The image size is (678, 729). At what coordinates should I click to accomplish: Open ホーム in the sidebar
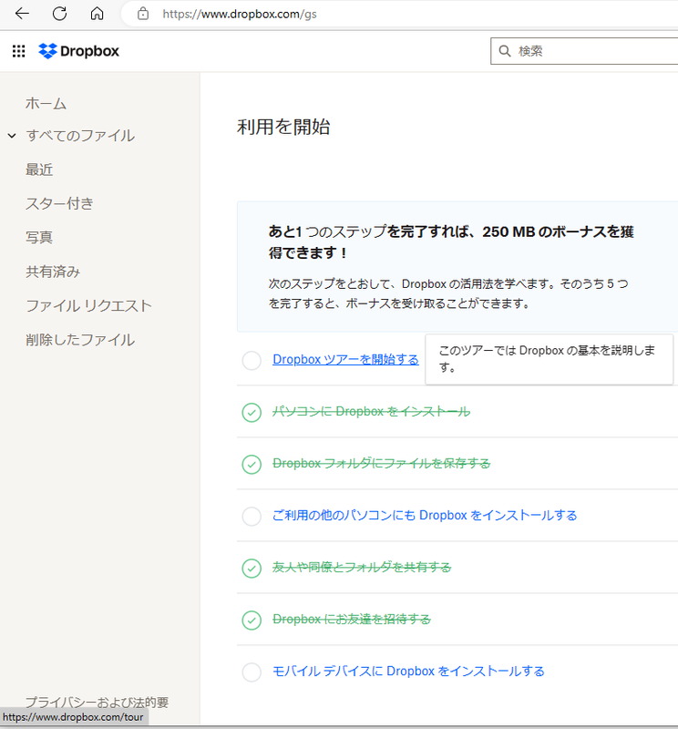(x=46, y=103)
